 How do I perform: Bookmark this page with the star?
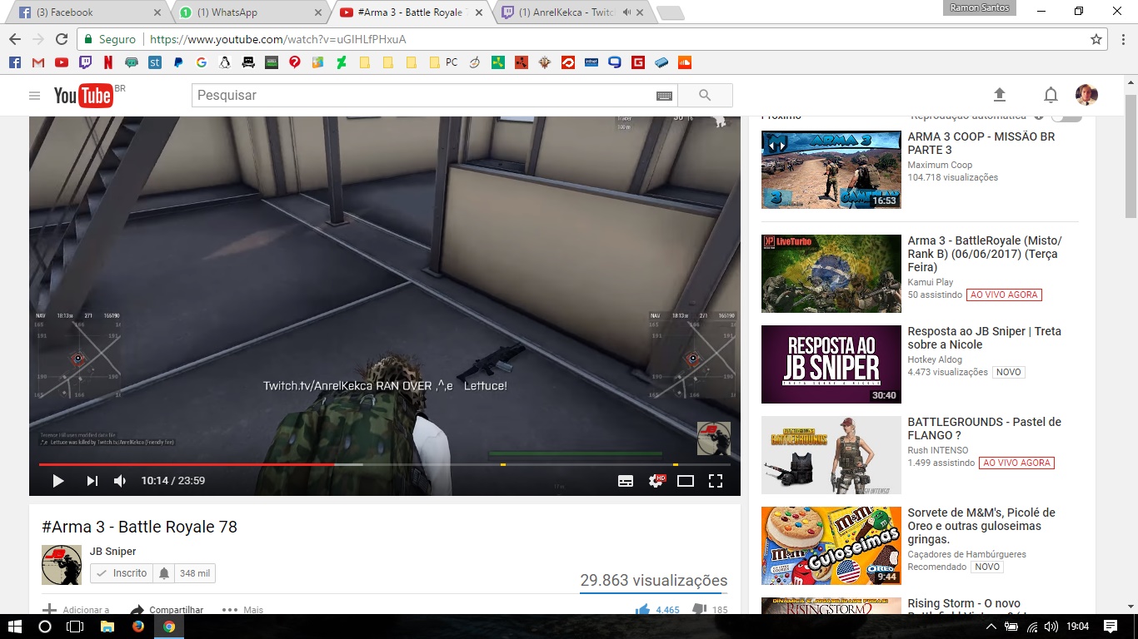1096,39
